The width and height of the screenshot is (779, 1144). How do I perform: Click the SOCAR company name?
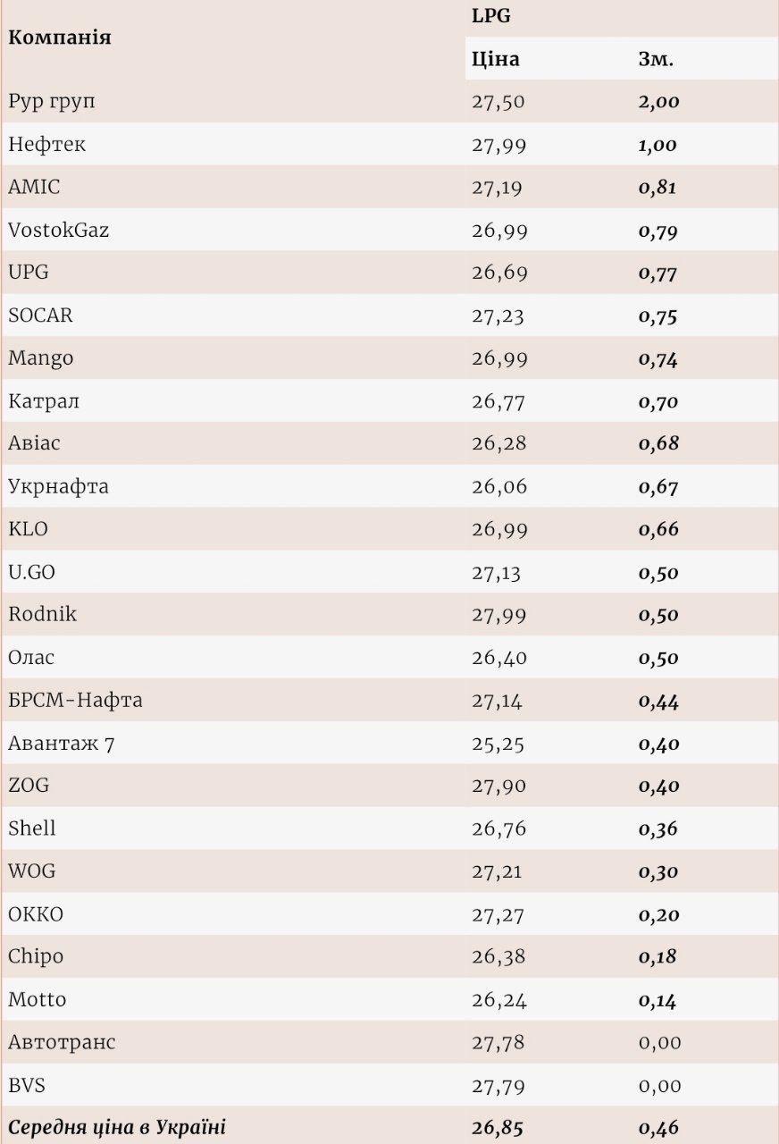40,315
